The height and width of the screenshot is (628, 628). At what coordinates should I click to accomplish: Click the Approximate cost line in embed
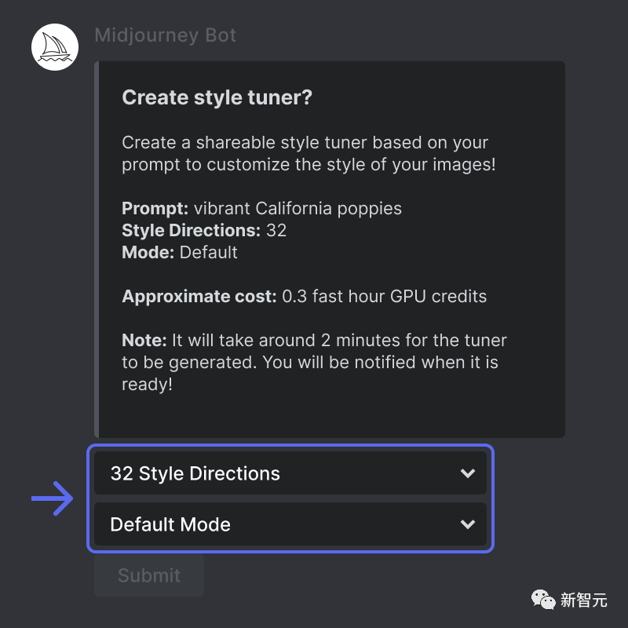(304, 297)
